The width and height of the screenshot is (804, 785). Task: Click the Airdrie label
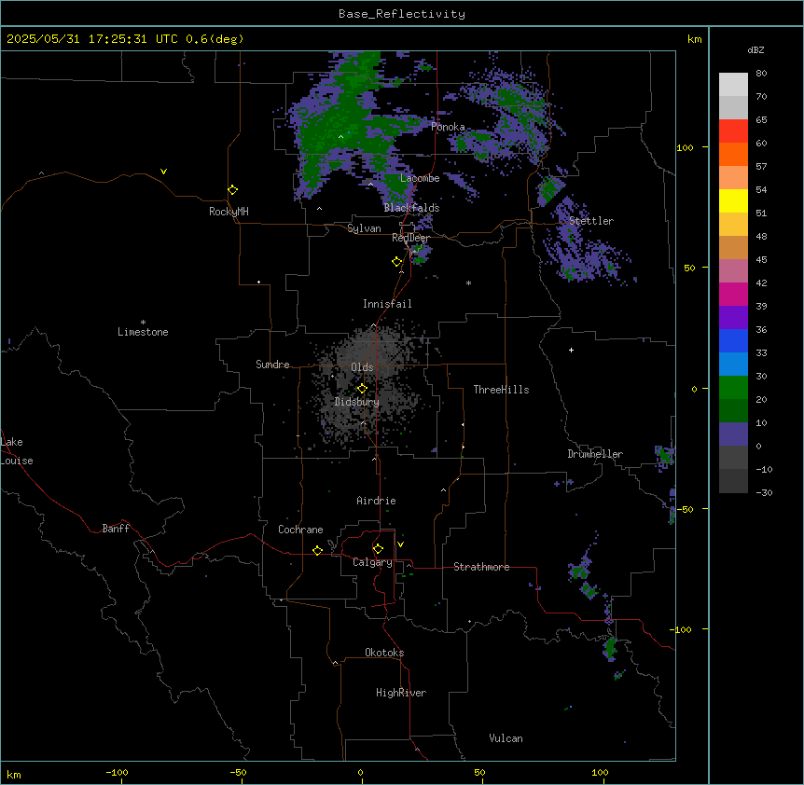[376, 501]
